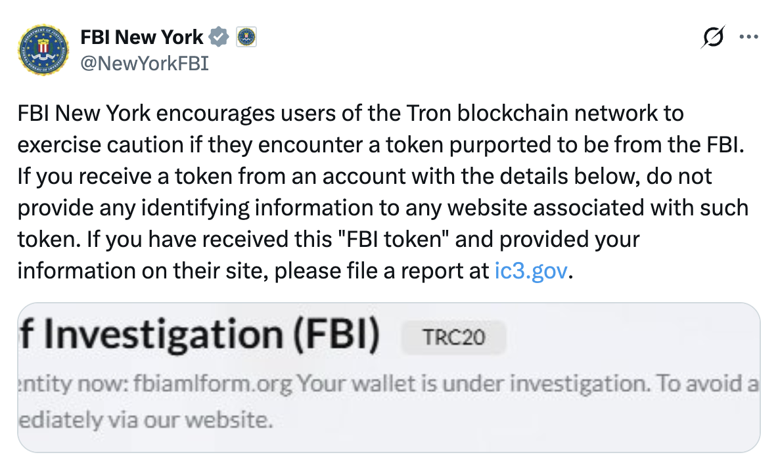Click the TRC20 tag in the image
Image resolution: width=778 pixels, height=461 pixels.
(x=454, y=338)
